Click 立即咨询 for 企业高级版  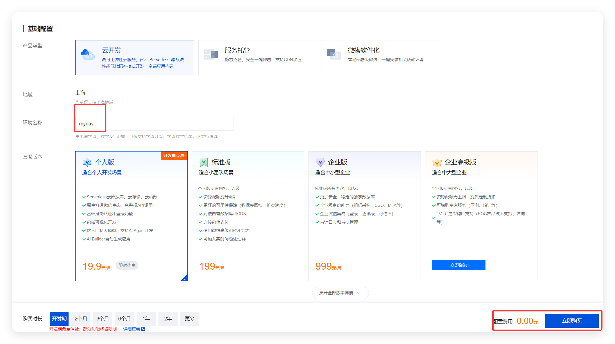tap(459, 265)
